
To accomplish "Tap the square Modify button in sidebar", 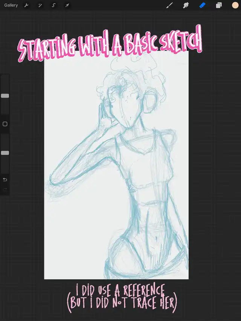I will point(5,124).
